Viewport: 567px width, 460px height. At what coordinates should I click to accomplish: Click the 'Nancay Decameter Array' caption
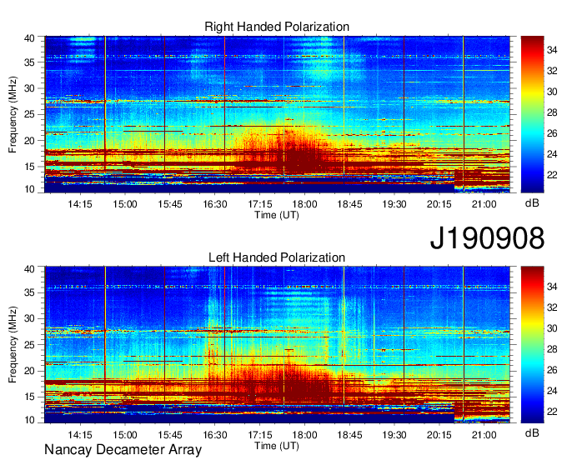(123, 450)
